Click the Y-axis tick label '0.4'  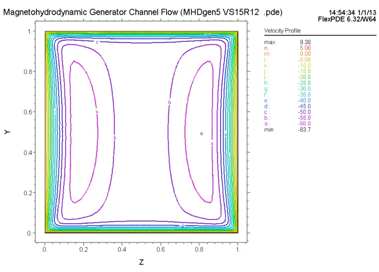pyautogui.click(x=28, y=153)
